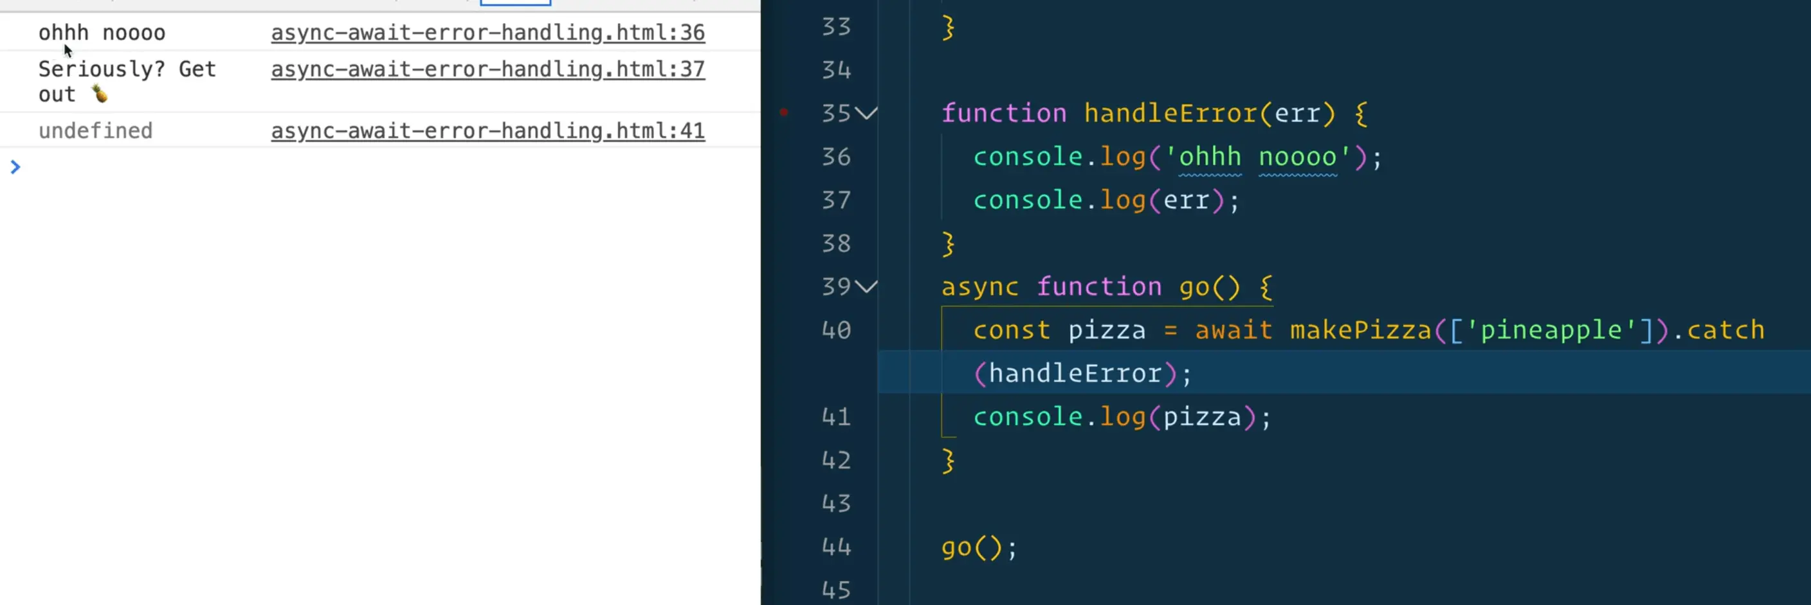Select the 'ohhh noooo' console message
This screenshot has height=605, width=1811.
click(x=102, y=32)
